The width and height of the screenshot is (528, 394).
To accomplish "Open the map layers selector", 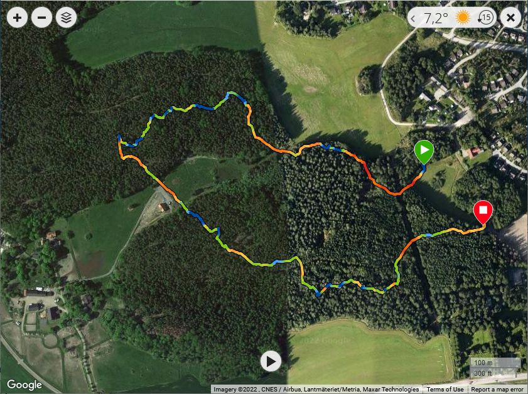I will tap(67, 18).
